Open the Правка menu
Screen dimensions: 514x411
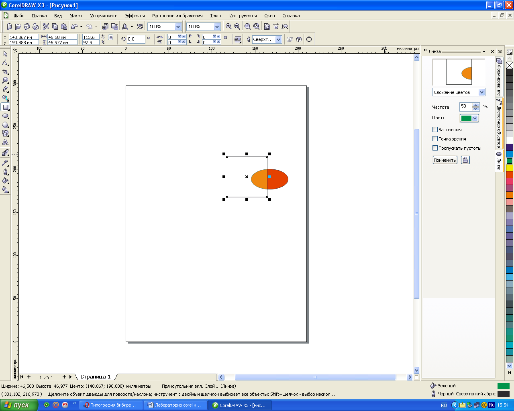[x=39, y=16]
